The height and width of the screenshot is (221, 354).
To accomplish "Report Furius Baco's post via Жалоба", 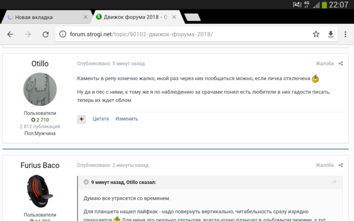I will tap(325, 165).
